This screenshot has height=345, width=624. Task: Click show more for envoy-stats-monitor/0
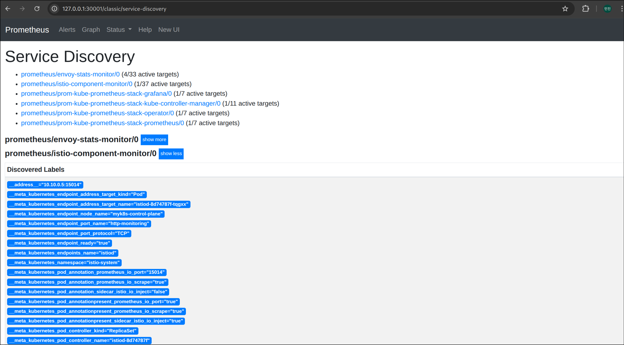pyautogui.click(x=154, y=140)
